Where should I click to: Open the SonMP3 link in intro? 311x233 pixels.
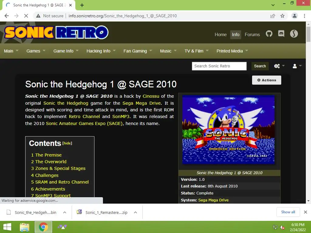(x=121, y=116)
